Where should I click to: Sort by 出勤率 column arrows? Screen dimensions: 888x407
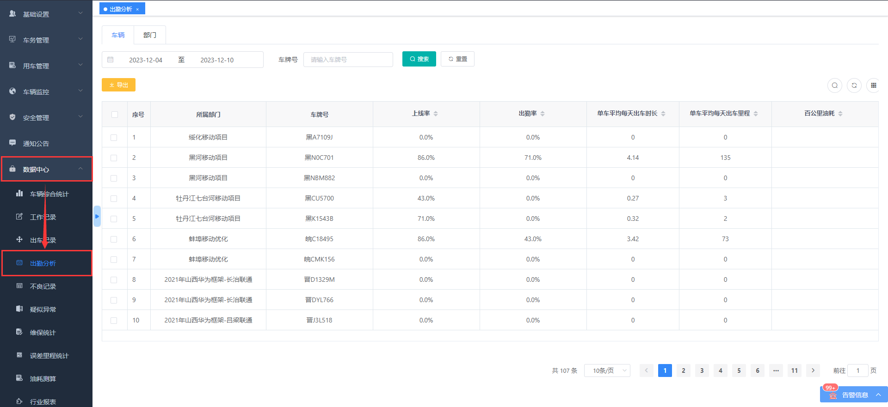[543, 114]
